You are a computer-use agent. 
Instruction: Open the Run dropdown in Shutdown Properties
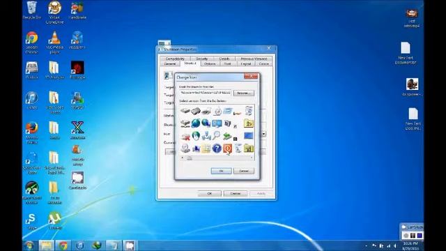point(263,134)
